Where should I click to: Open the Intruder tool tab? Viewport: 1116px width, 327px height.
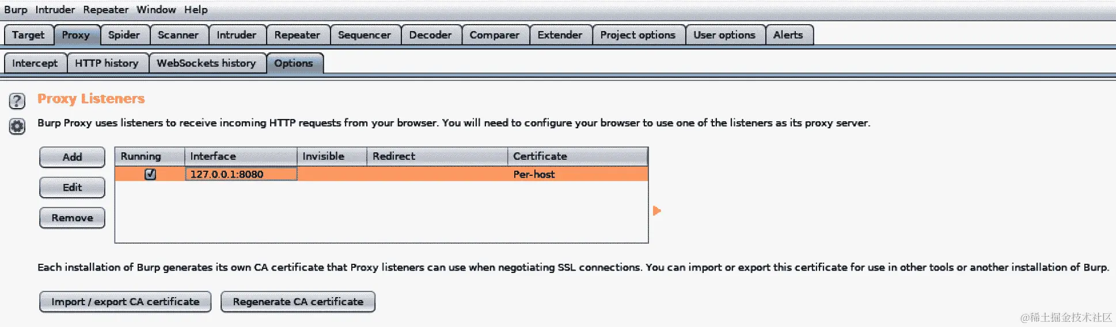click(x=236, y=35)
